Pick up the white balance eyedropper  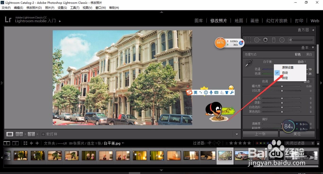click(x=249, y=63)
